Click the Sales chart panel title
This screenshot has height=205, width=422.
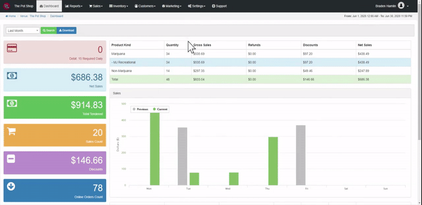pyautogui.click(x=117, y=93)
